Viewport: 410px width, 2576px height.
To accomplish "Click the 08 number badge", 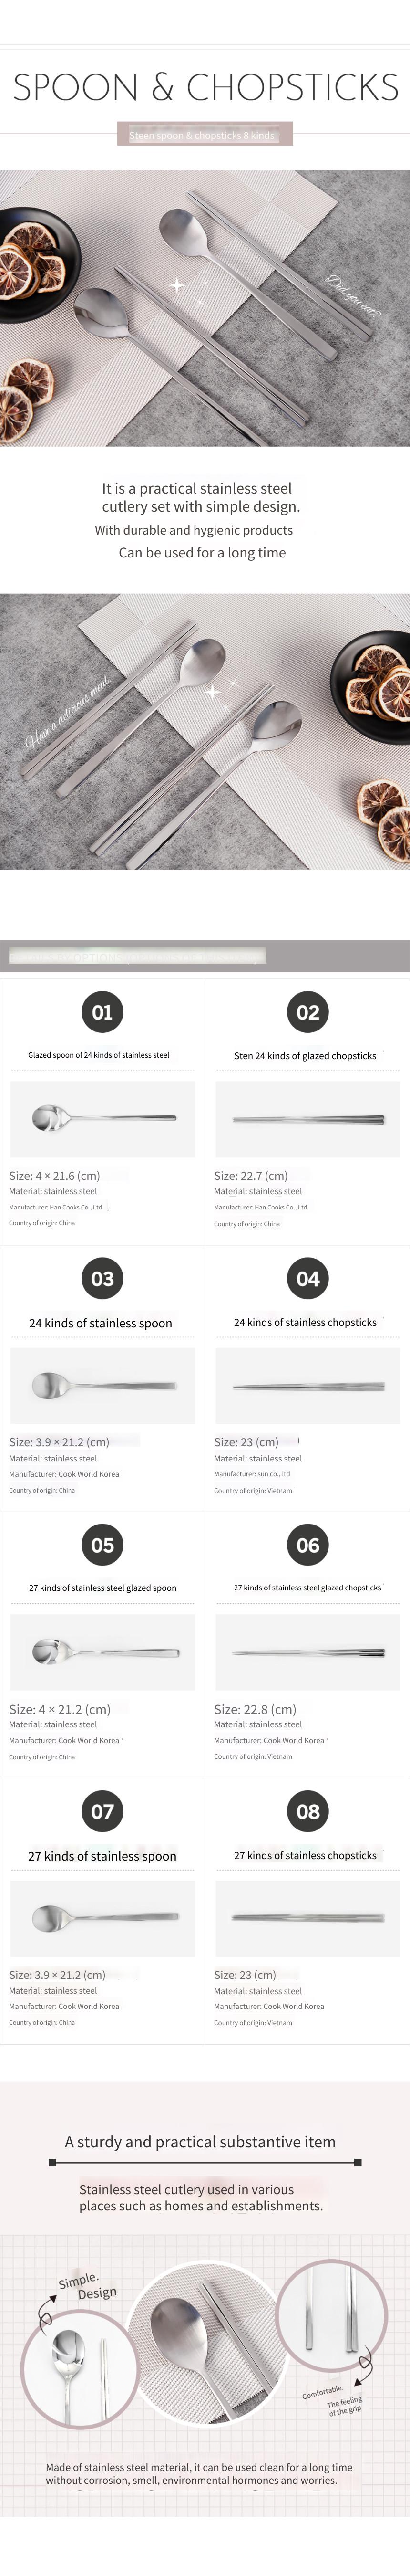I will (307, 1811).
